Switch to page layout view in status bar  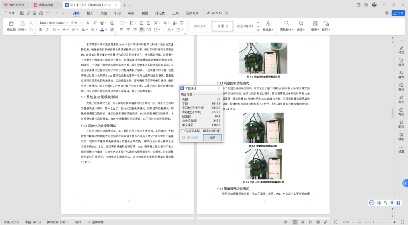point(295,222)
